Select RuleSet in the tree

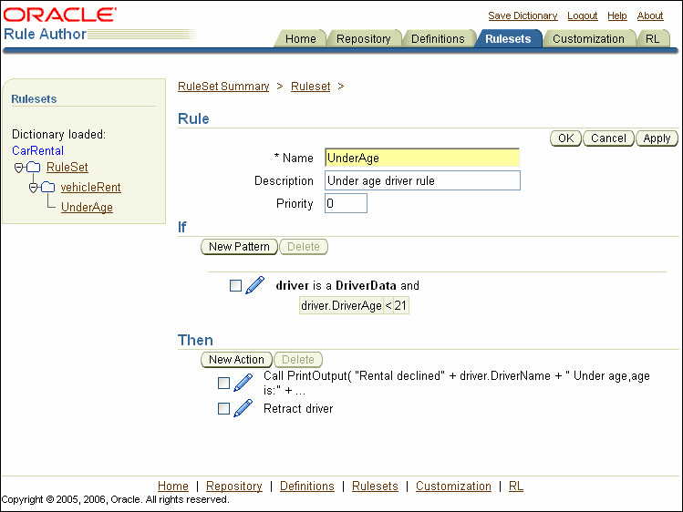pyautogui.click(x=67, y=167)
